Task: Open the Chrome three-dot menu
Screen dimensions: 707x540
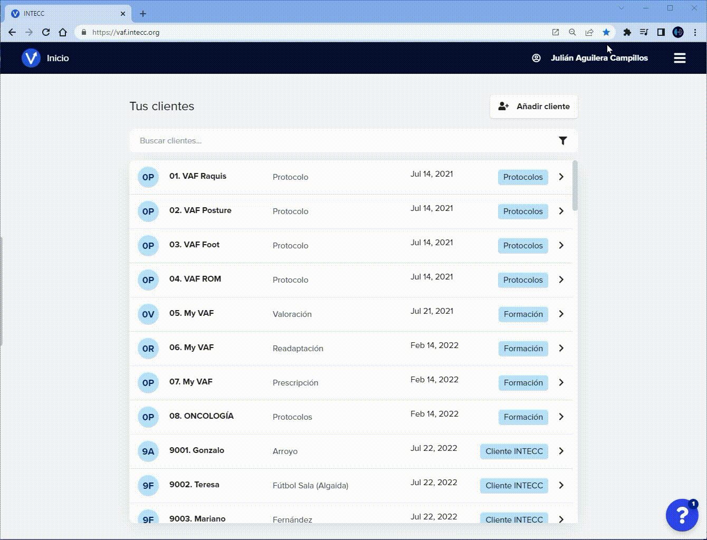Action: (695, 32)
